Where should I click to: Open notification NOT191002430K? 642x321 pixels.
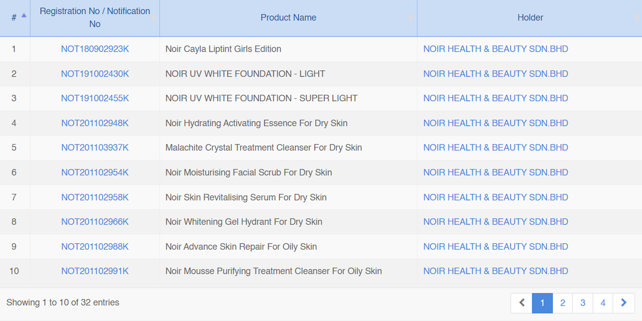95,74
